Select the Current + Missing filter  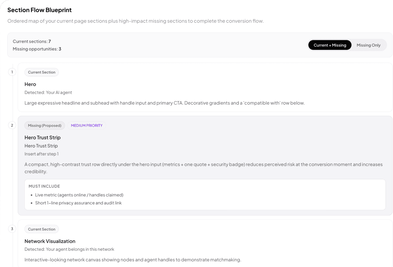329,45
